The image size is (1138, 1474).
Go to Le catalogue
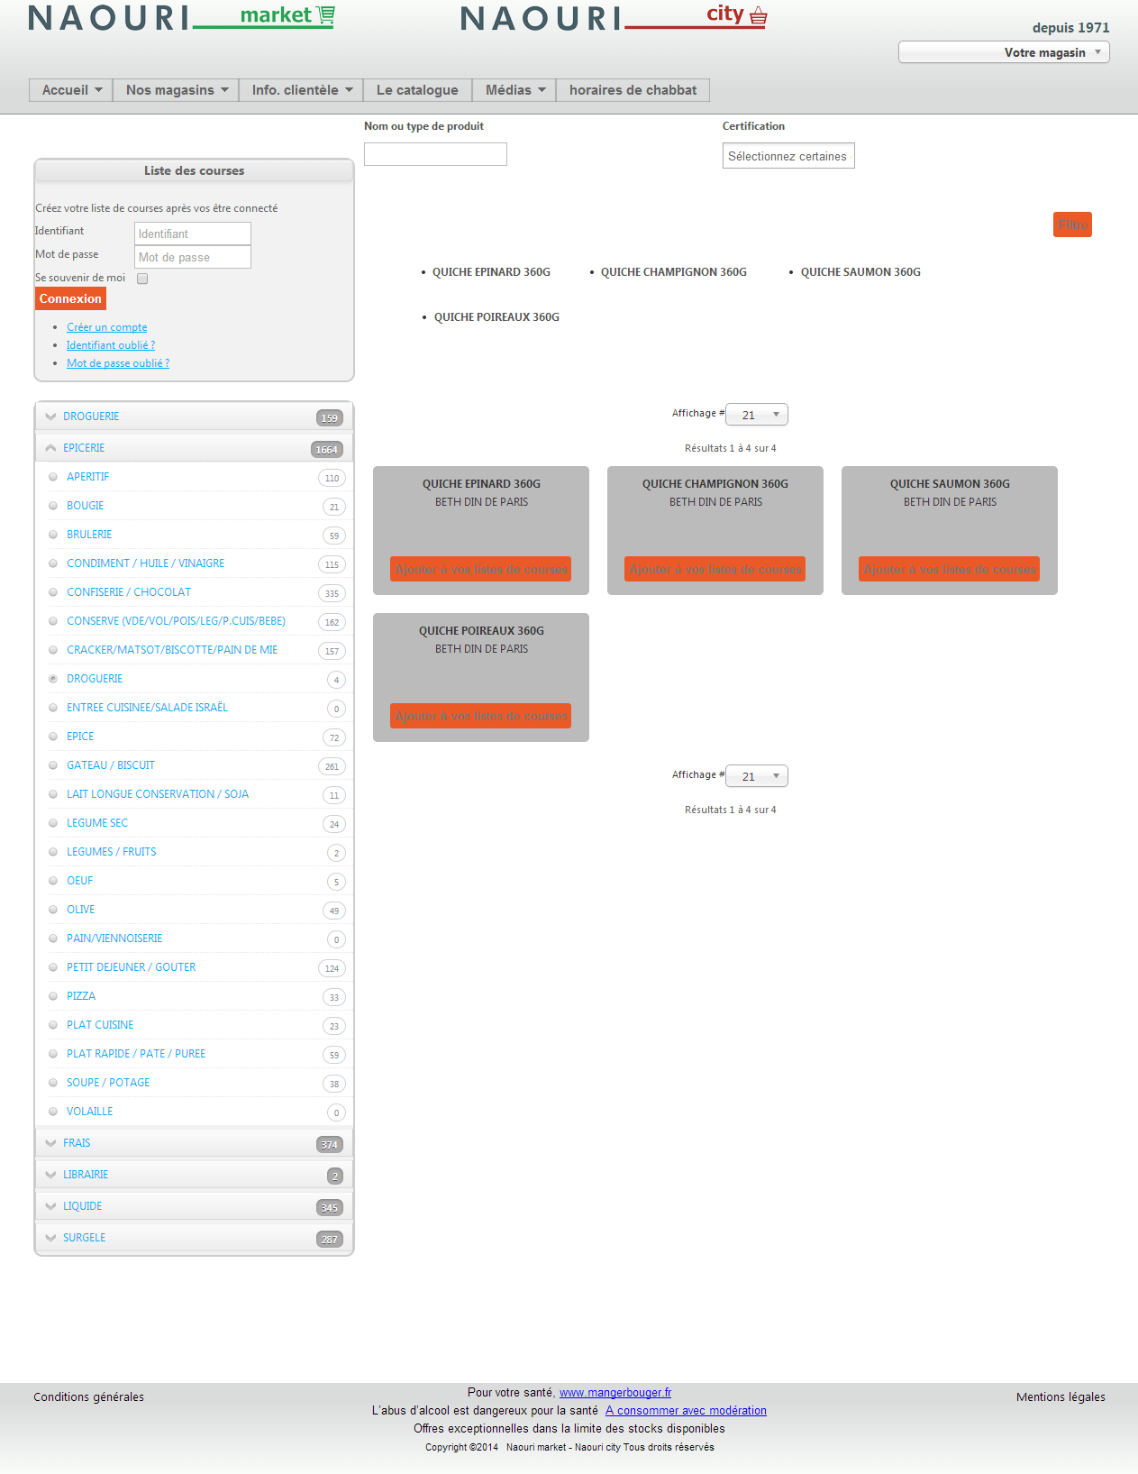[417, 90]
